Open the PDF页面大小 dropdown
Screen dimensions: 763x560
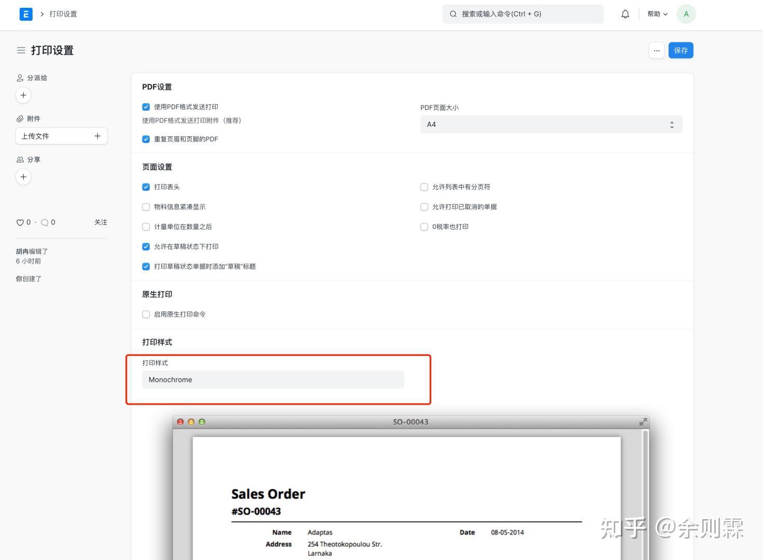point(551,124)
